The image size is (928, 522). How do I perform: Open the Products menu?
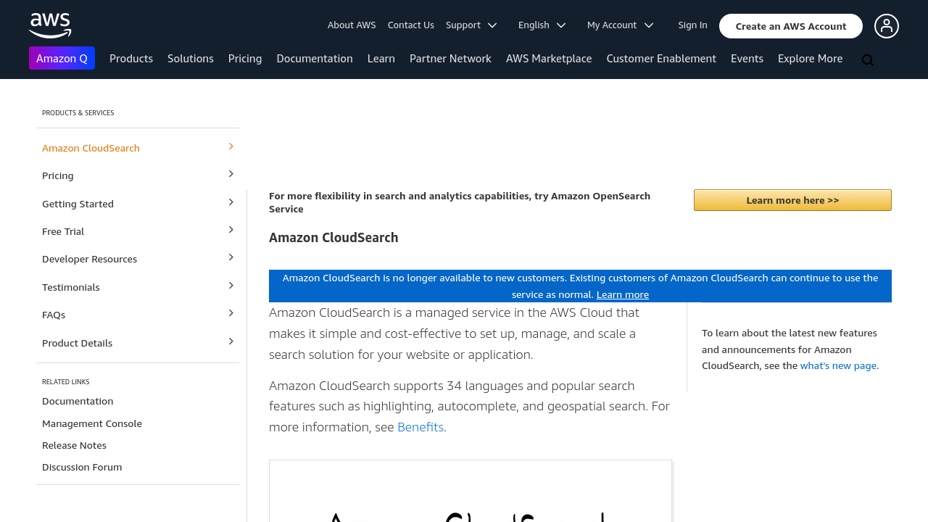click(131, 58)
